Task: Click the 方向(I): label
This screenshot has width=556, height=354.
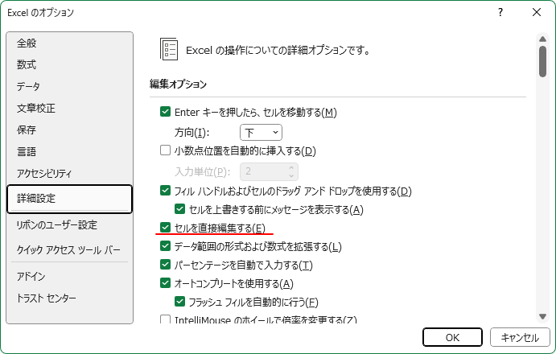Action: (192, 133)
